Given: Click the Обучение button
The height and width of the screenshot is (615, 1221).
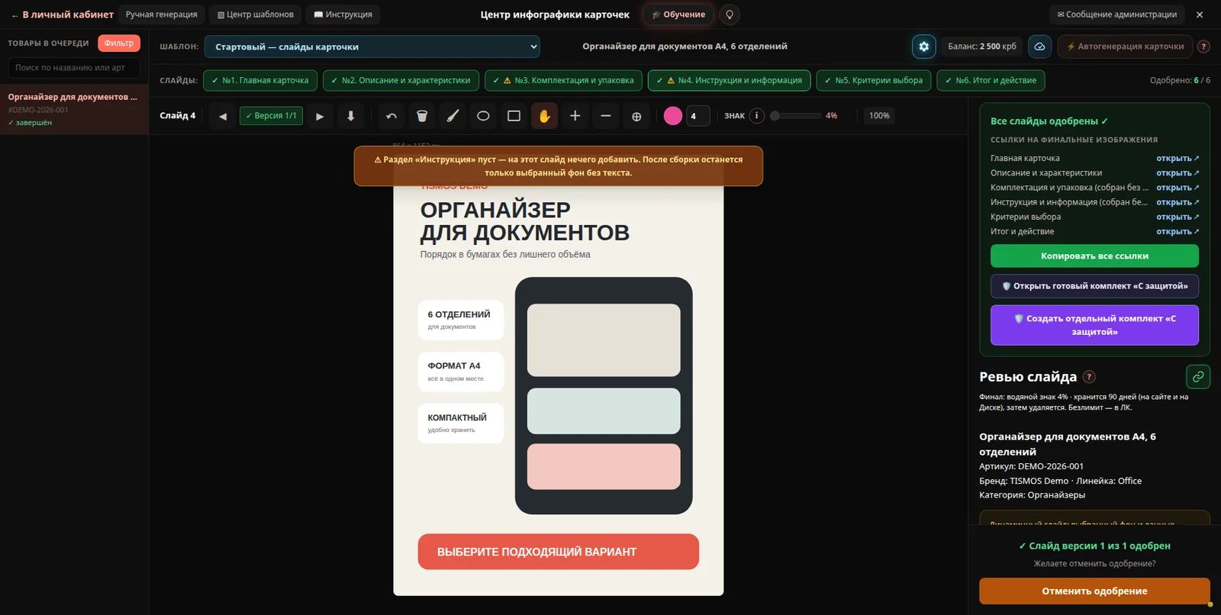Looking at the screenshot, I should [x=678, y=14].
